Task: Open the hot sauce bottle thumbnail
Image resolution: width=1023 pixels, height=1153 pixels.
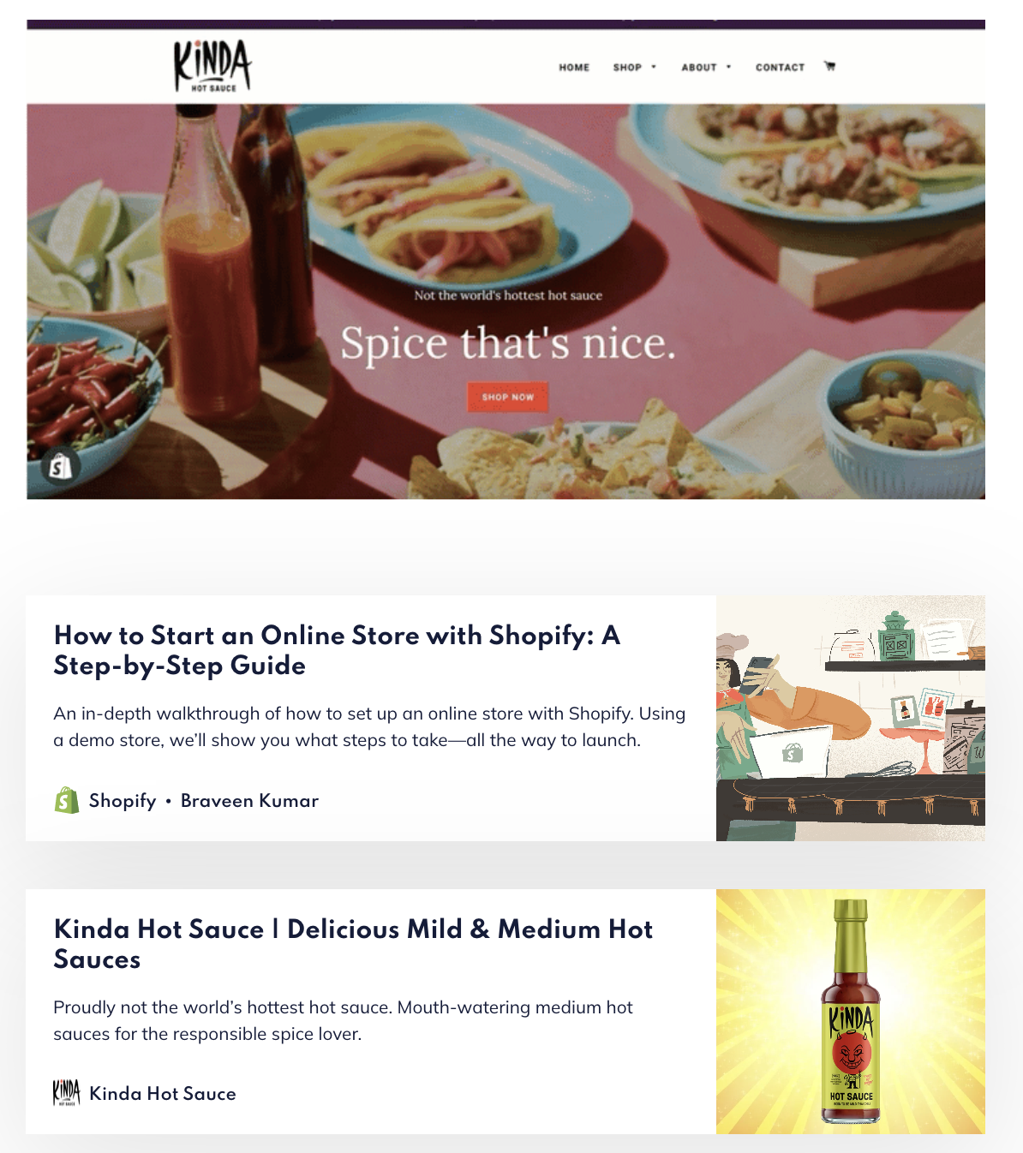Action: click(x=851, y=1012)
